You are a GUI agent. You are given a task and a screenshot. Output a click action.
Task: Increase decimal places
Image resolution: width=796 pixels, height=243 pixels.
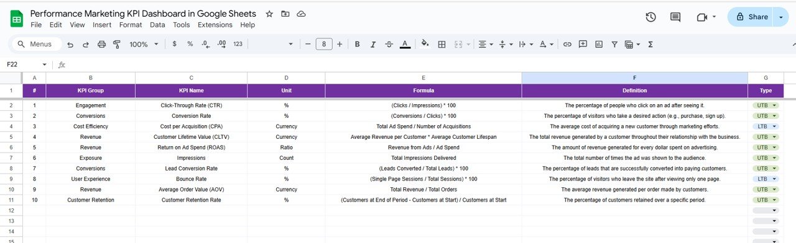tap(222, 44)
